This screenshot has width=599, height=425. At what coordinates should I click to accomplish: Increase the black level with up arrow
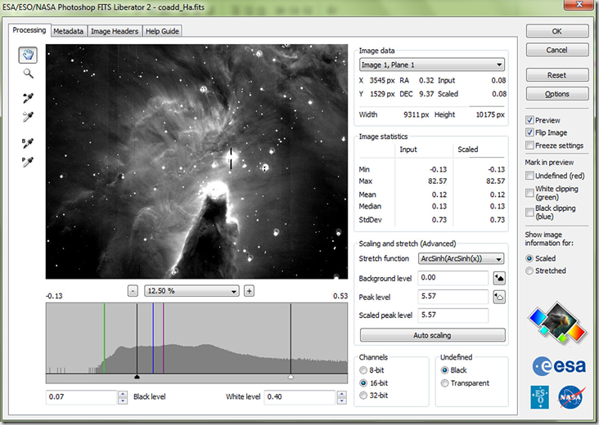tap(123, 394)
